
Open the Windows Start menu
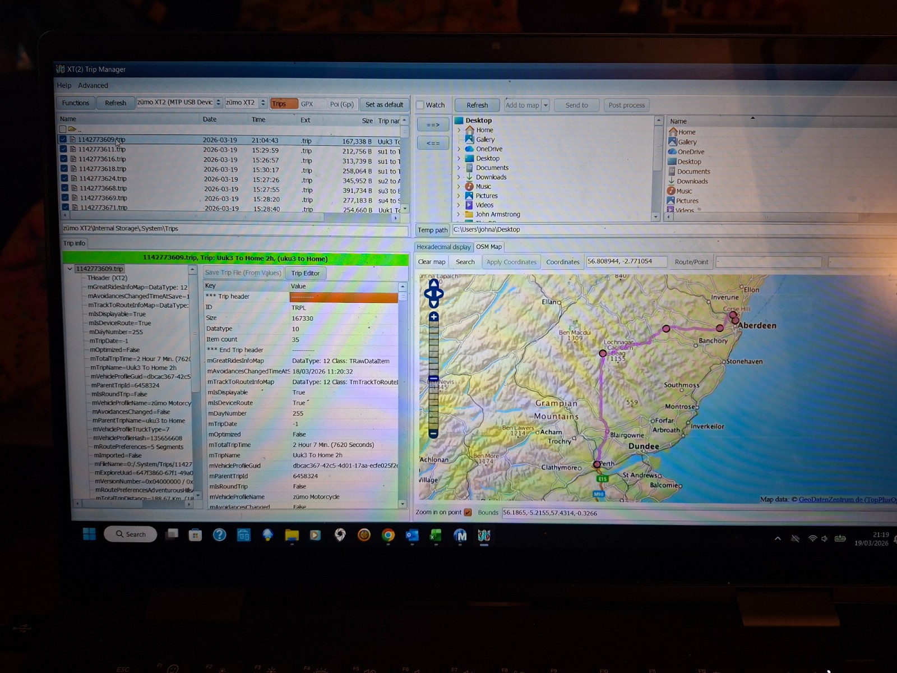89,534
